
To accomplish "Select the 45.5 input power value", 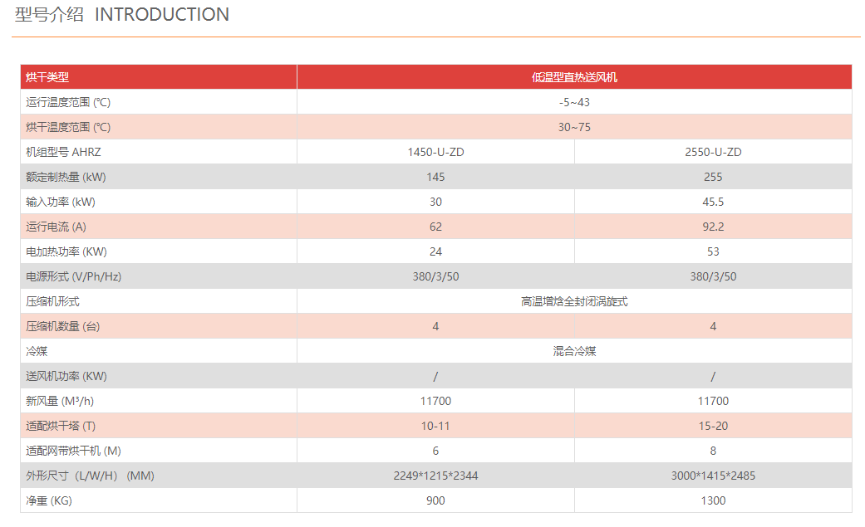I will pos(713,202).
